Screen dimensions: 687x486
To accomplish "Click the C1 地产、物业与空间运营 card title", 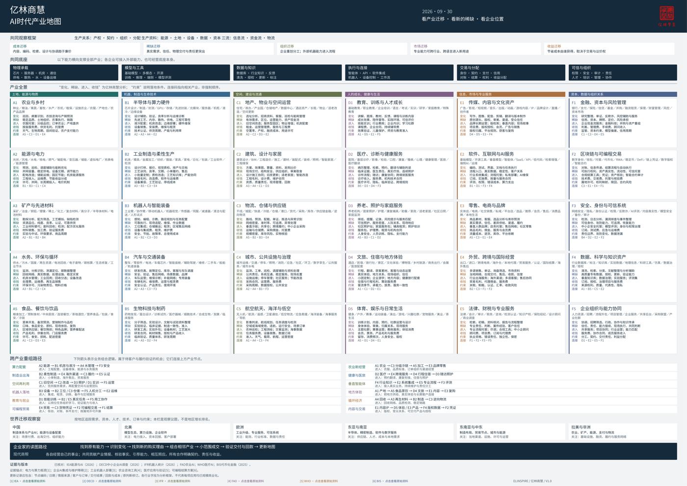I will tap(264, 103).
